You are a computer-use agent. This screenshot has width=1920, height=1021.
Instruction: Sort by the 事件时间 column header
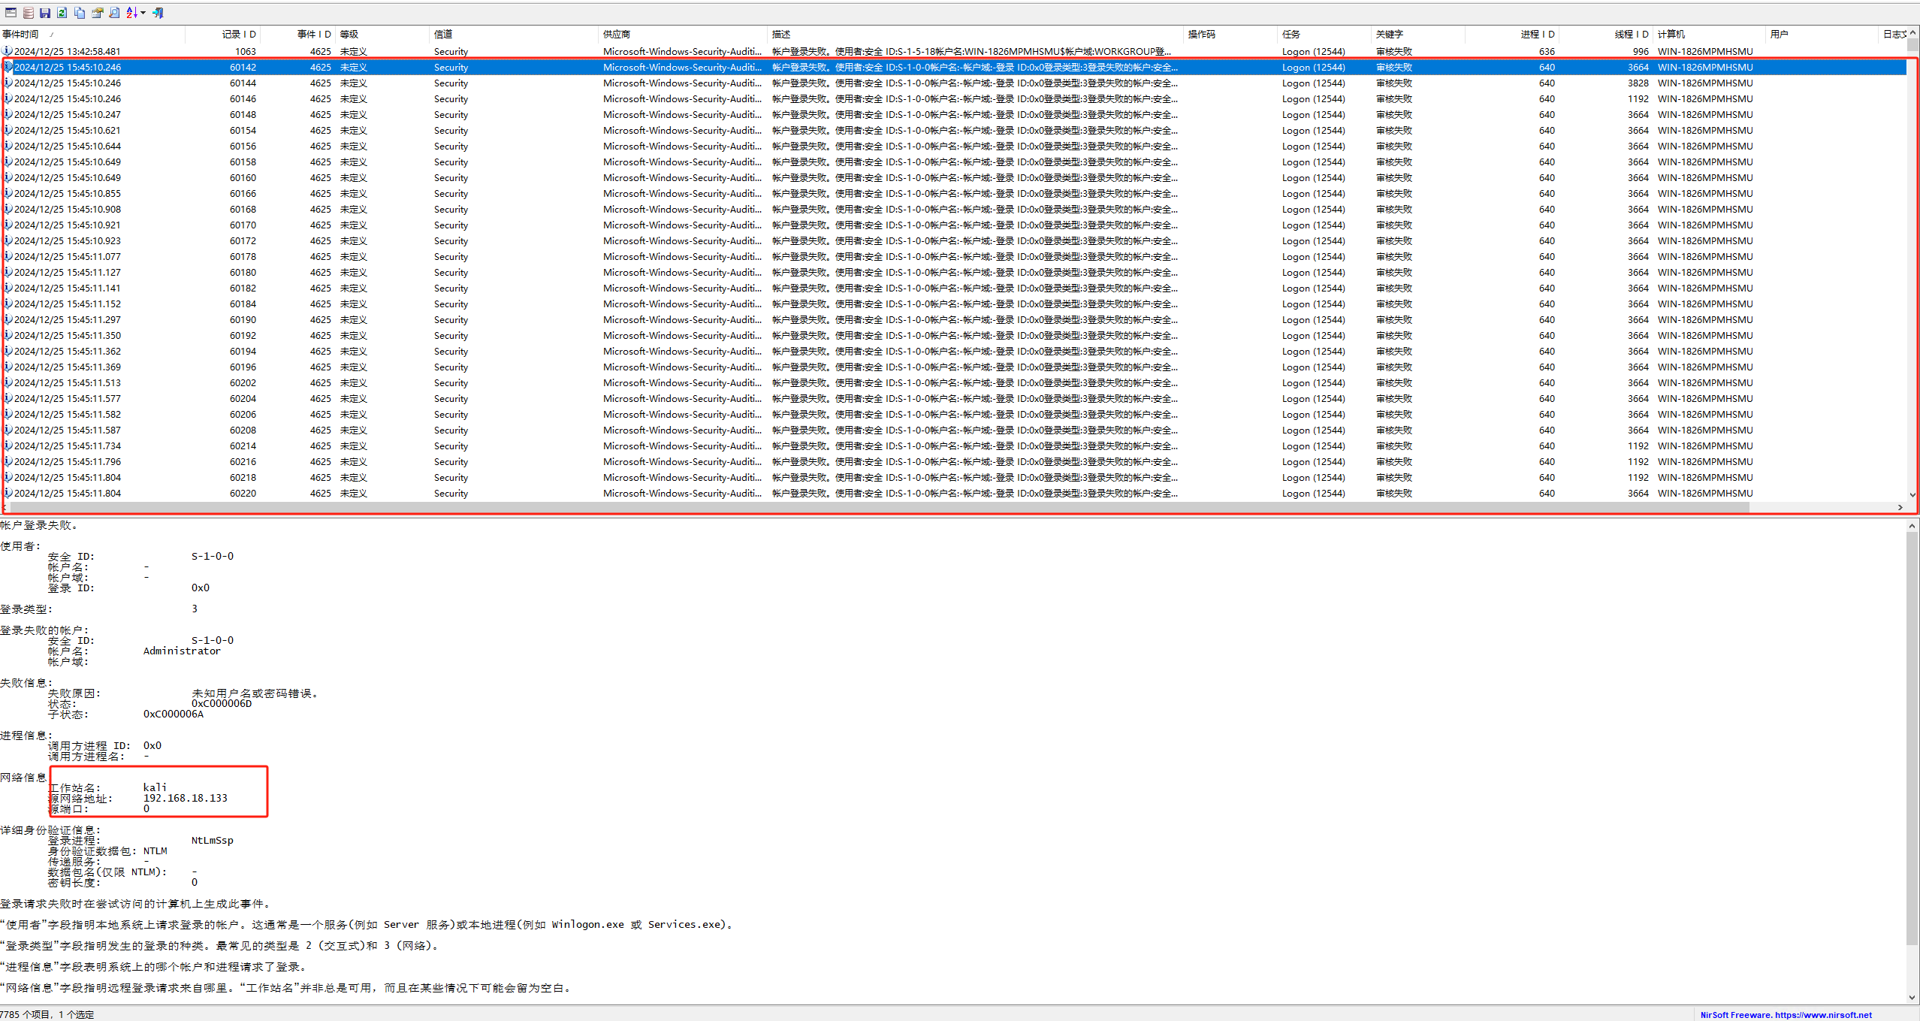click(21, 35)
